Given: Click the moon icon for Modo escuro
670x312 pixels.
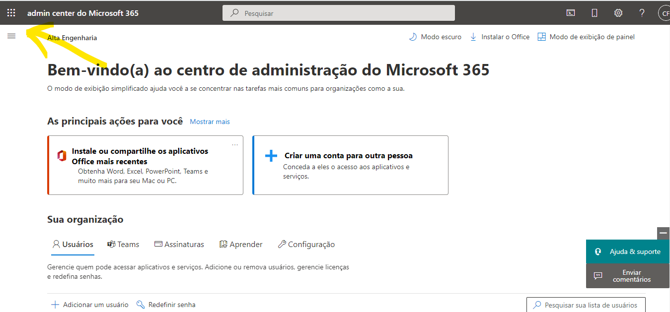Looking at the screenshot, I should [x=413, y=37].
